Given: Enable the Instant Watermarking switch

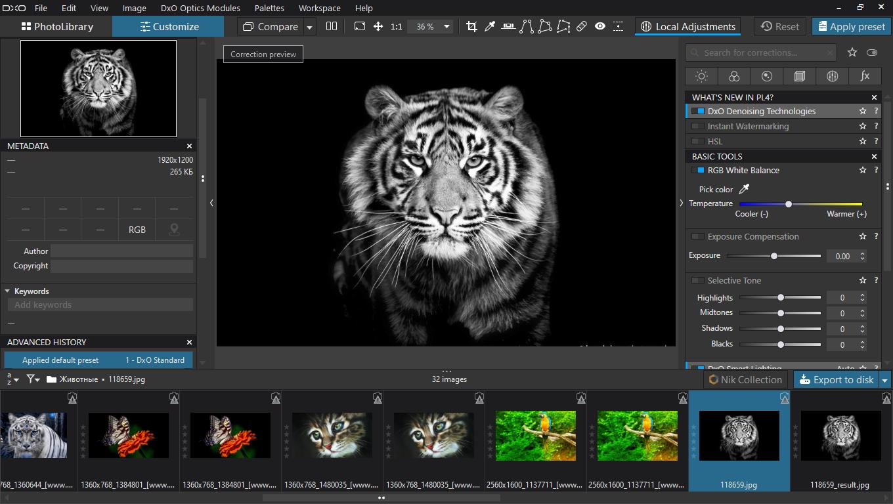Looking at the screenshot, I should coord(697,127).
